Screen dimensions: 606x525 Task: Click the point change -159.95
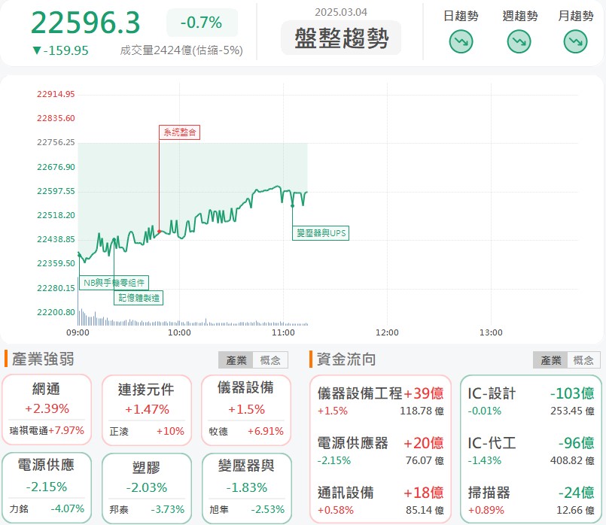[61, 50]
